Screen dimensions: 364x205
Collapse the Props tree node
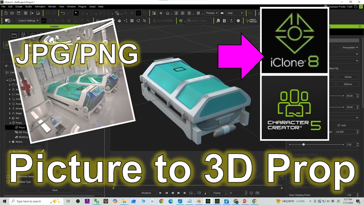10,123
